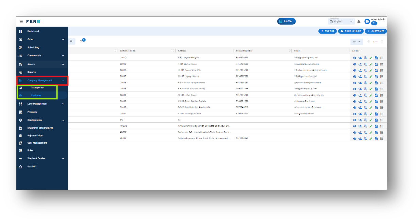Open the Language dropdown showing English
Image resolution: width=419 pixels, height=222 pixels.
341,21
